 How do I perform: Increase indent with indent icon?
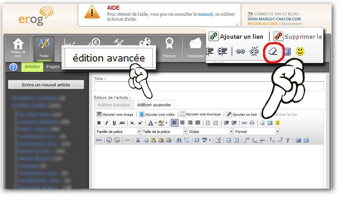point(234,123)
